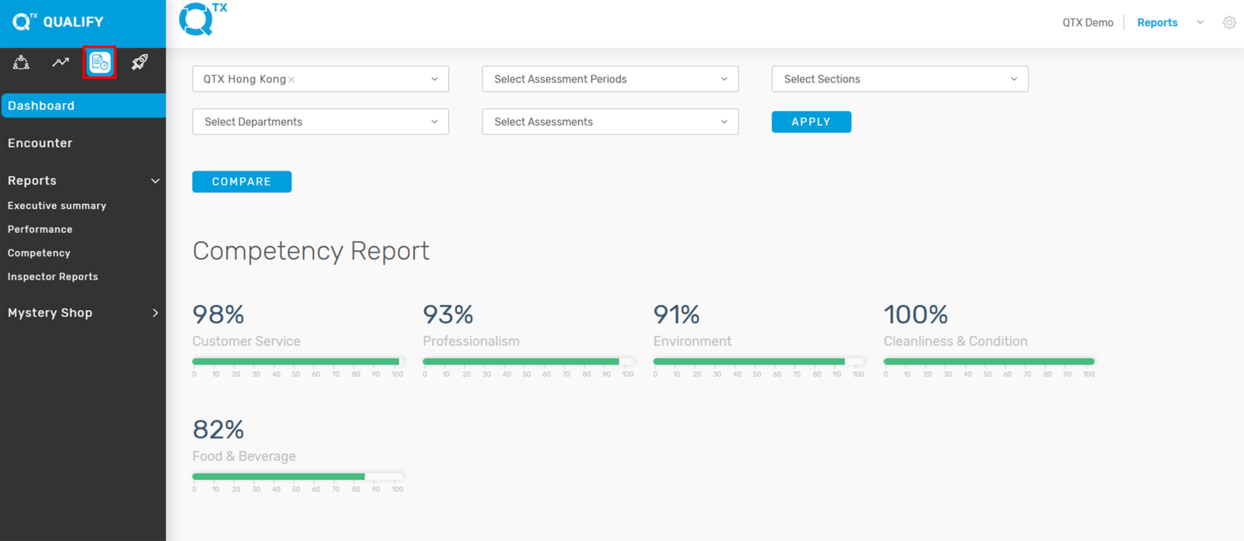Image resolution: width=1244 pixels, height=541 pixels.
Task: Open the Select Assessments dropdown
Action: click(610, 122)
